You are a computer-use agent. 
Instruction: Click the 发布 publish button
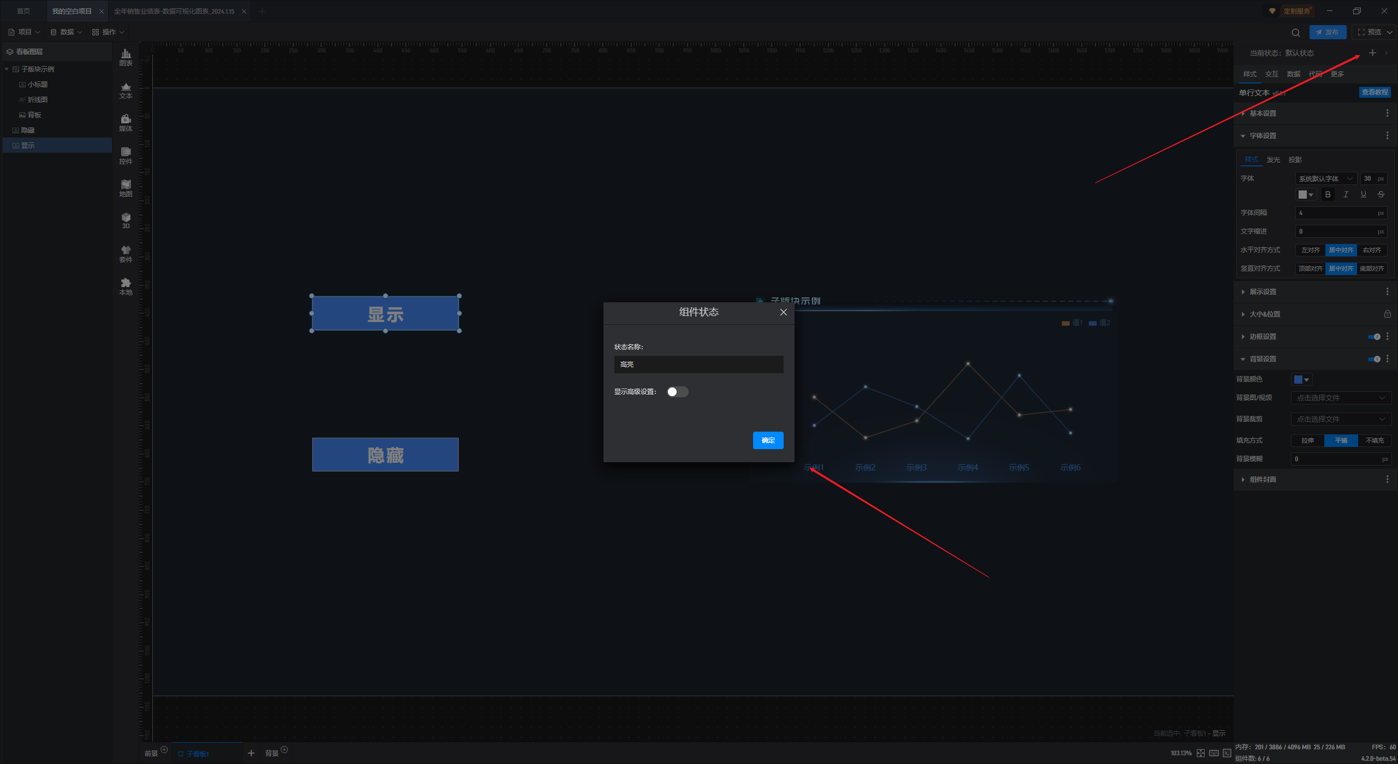[x=1327, y=32]
